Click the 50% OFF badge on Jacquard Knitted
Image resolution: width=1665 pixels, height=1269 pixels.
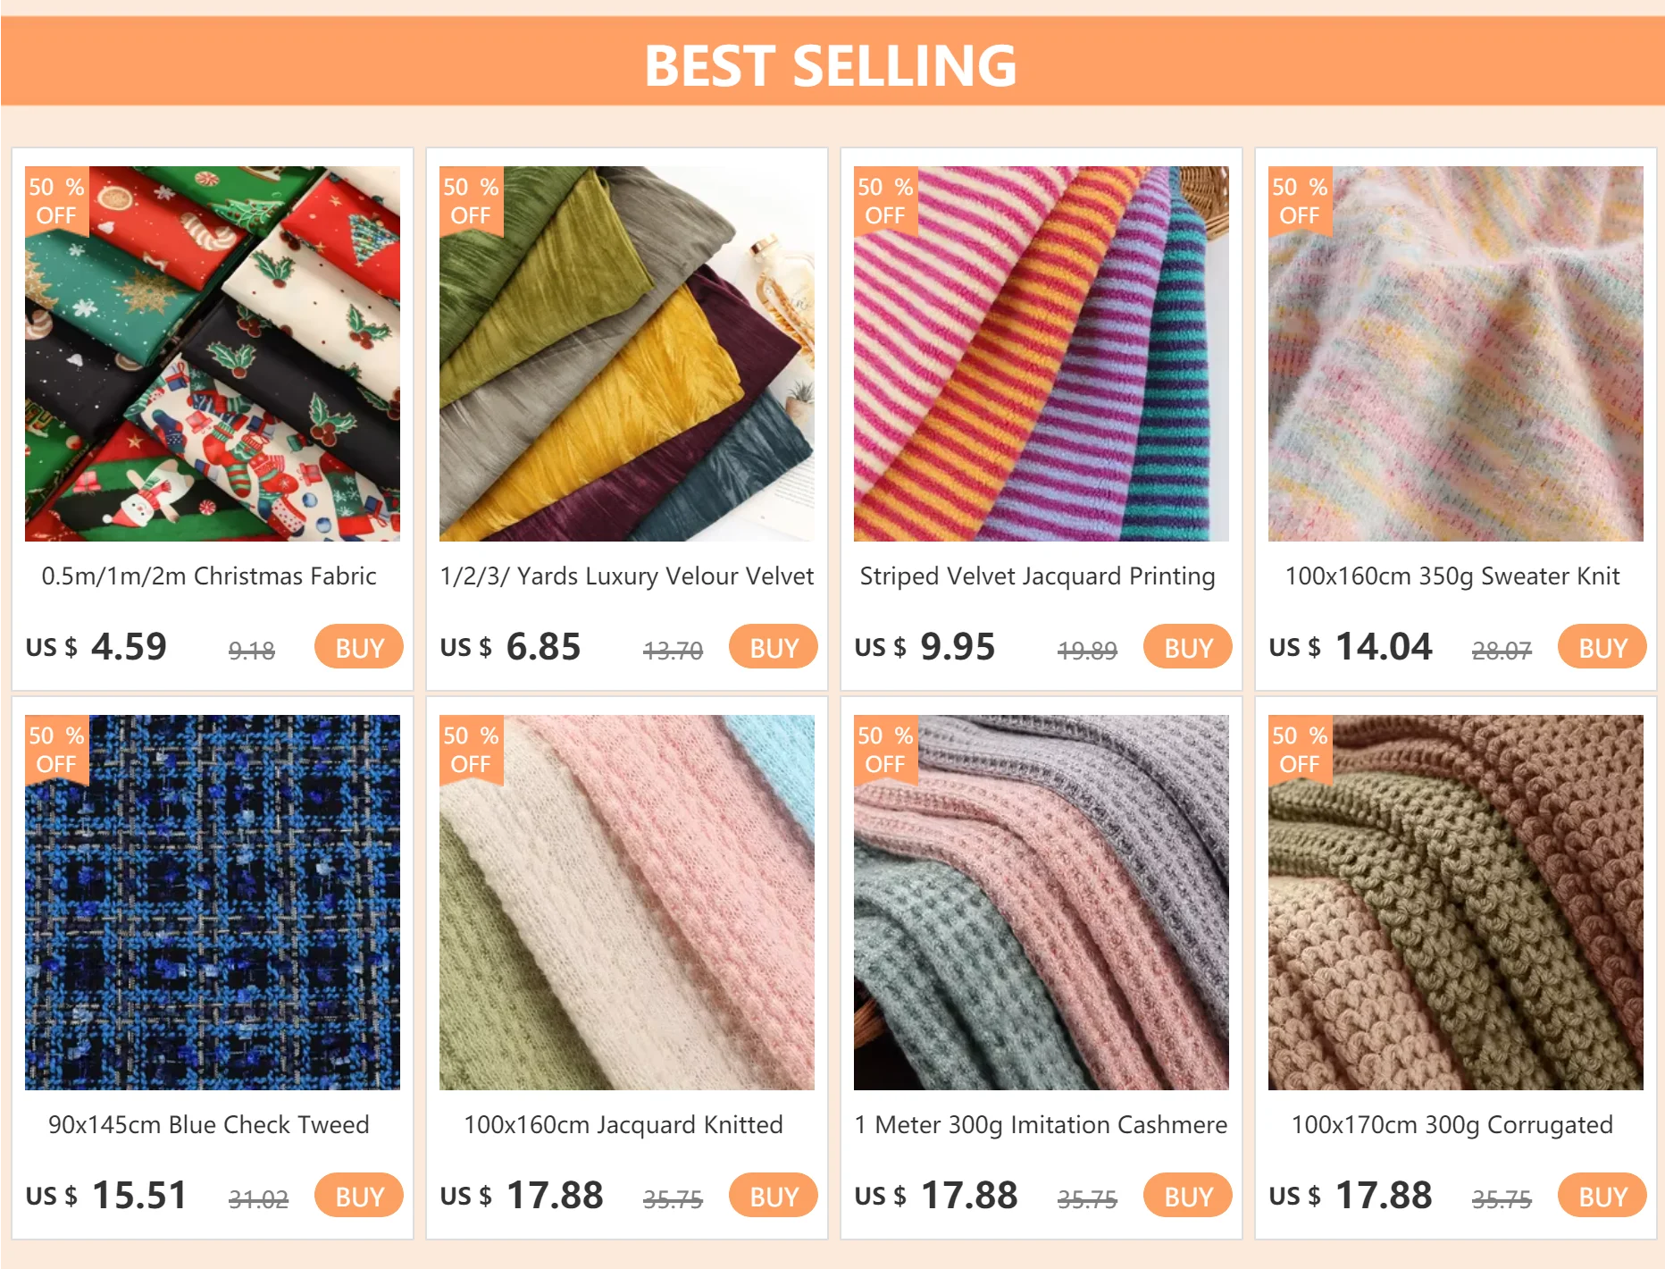point(471,750)
